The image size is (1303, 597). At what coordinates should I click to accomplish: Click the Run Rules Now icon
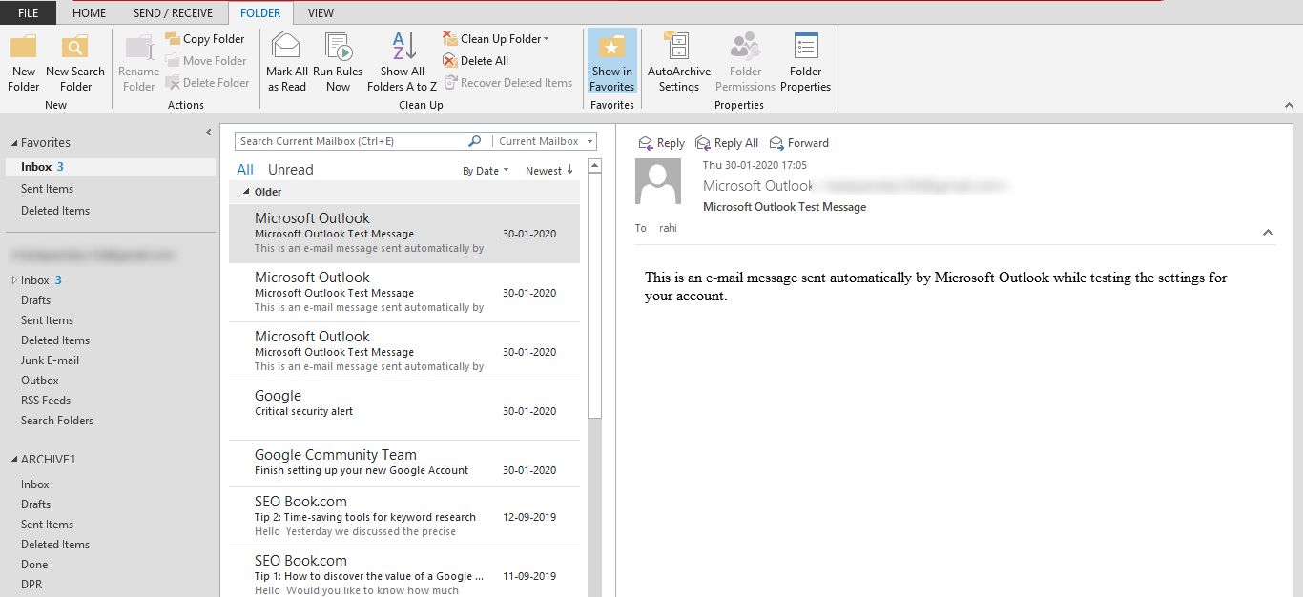click(338, 47)
